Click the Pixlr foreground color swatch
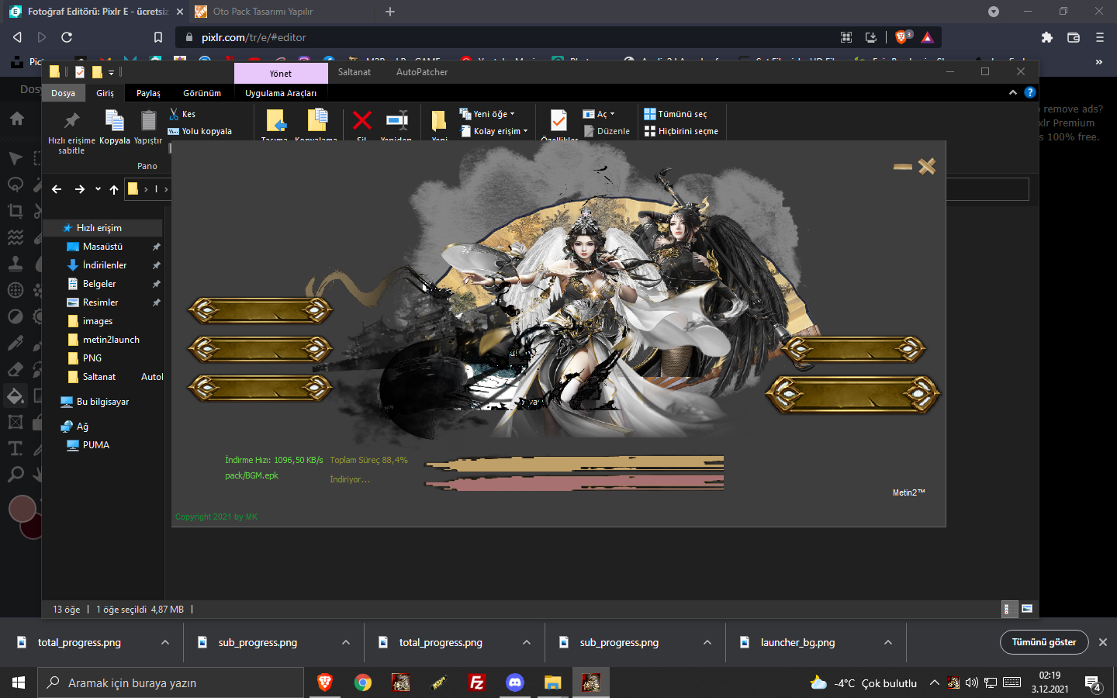The height and width of the screenshot is (698, 1117). 22,509
